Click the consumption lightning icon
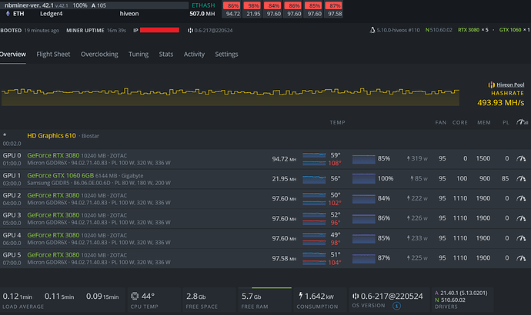Screen dimensions: 531x315 [x=300, y=296]
